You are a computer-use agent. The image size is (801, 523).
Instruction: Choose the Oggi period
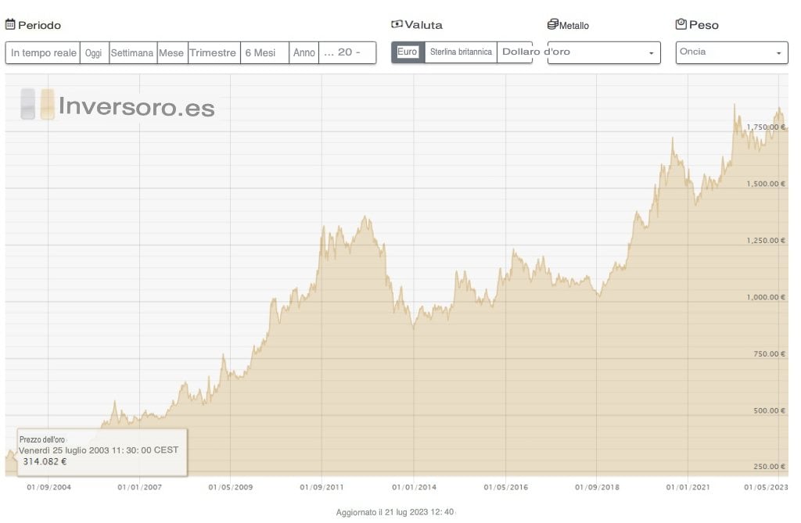(94, 53)
